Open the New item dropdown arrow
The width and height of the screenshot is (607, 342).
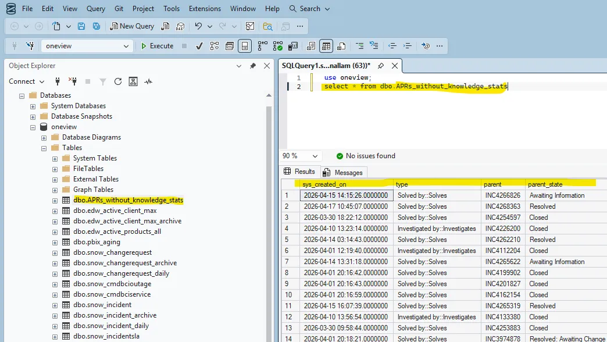[69, 26]
